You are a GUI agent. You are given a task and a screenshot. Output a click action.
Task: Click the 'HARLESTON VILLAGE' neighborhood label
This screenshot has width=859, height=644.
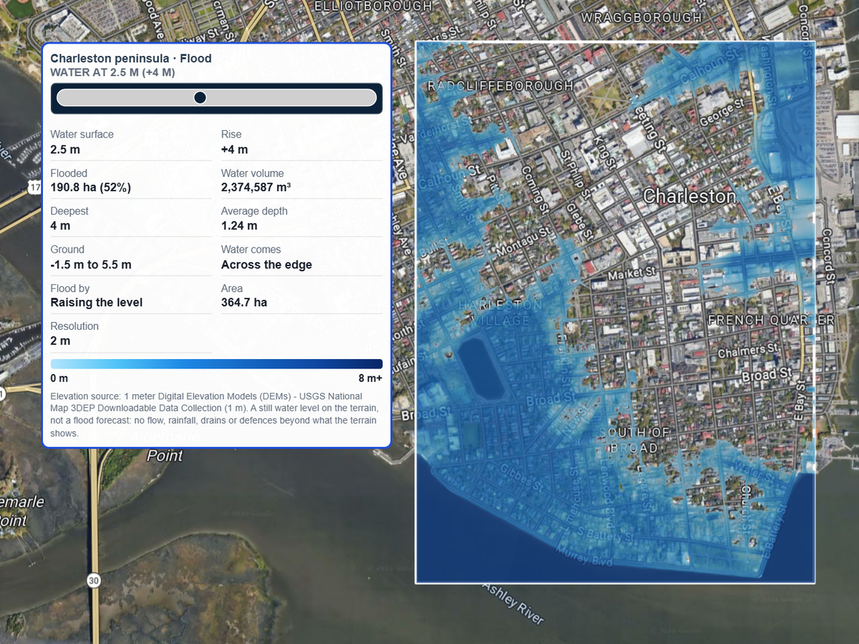(x=500, y=313)
